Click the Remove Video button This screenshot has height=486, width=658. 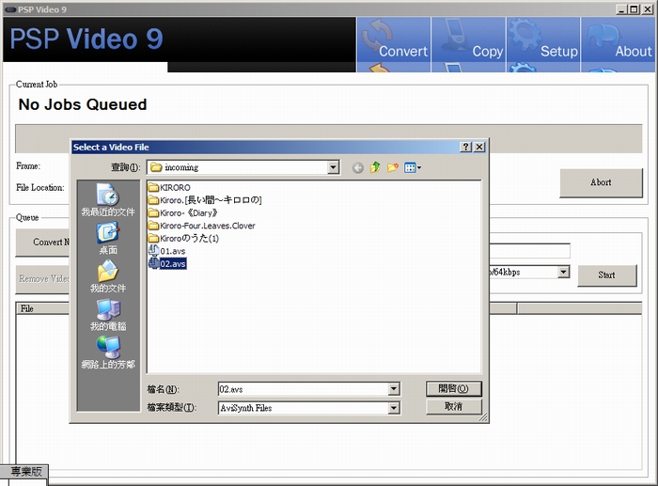coord(43,279)
